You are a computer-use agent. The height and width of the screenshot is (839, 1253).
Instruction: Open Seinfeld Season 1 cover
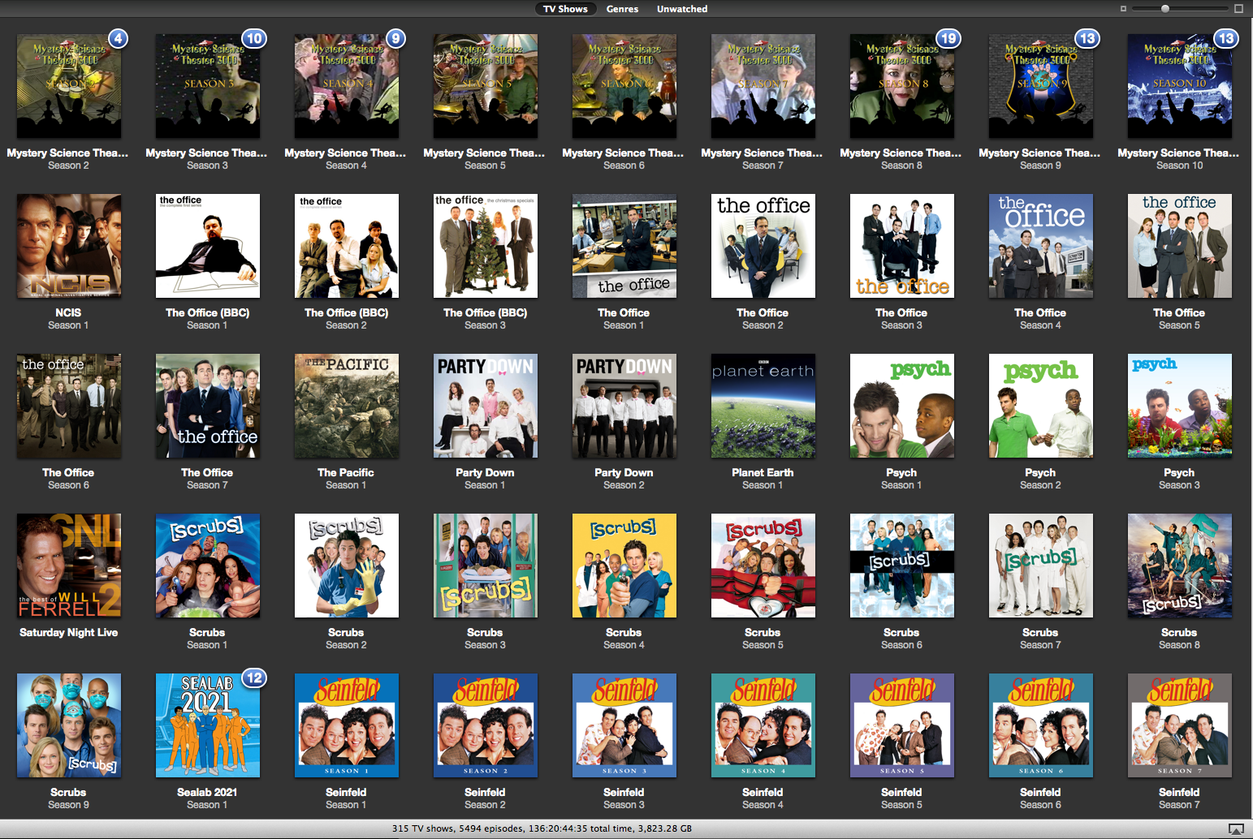click(347, 725)
